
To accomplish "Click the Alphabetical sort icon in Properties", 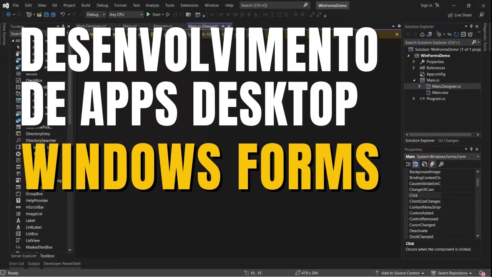I will (x=416, y=164).
